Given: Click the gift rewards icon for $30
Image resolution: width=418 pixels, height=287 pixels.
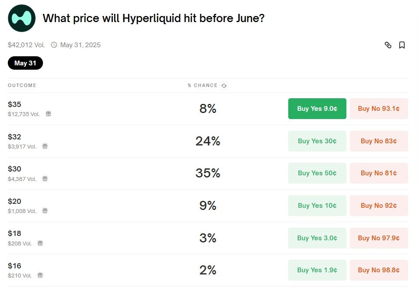Looking at the screenshot, I should [45, 179].
